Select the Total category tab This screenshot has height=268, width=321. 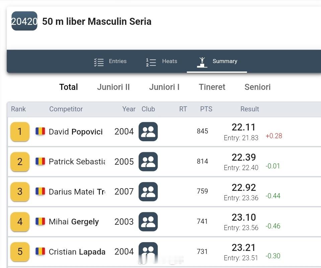pyautogui.click(x=69, y=87)
